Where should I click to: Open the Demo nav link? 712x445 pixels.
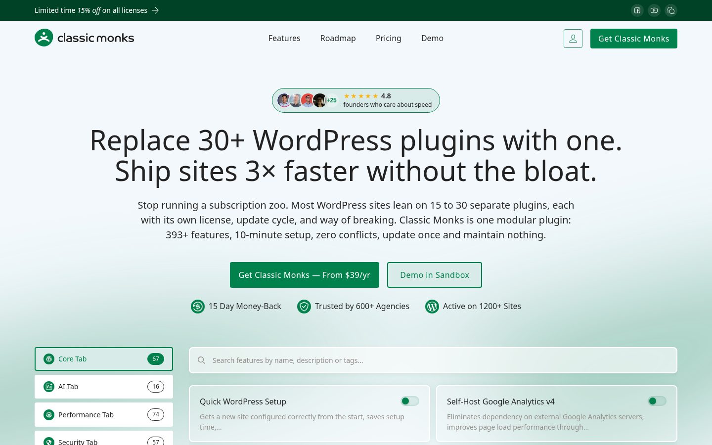(432, 38)
